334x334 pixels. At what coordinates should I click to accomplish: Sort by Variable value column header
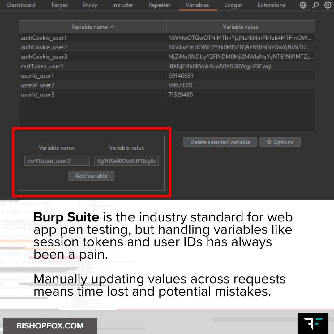click(241, 27)
